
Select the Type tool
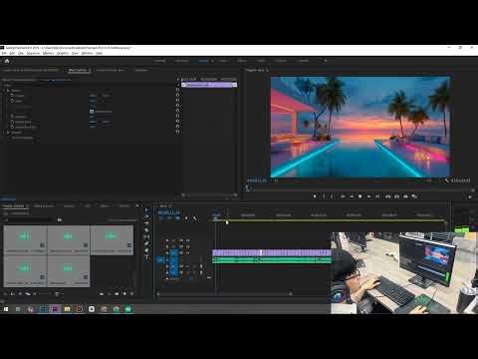pos(146,257)
